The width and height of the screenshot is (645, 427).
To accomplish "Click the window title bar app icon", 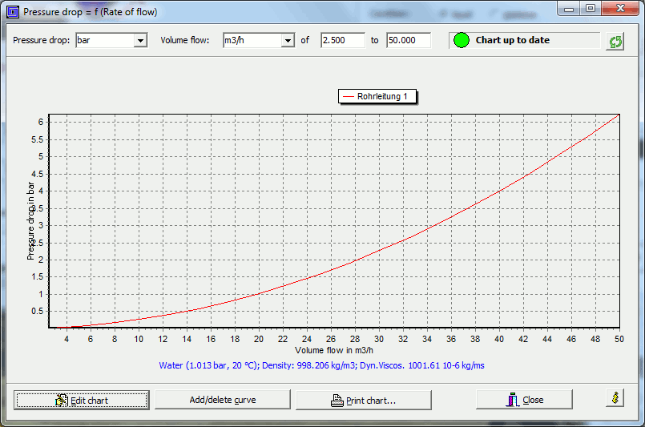I will pyautogui.click(x=13, y=12).
